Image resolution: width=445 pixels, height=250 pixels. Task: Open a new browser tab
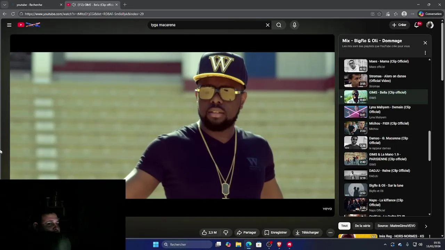[125, 5]
